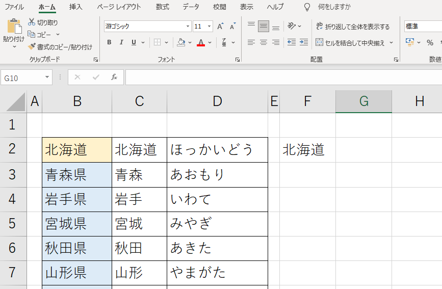Click the percent style icon
Screen dimensions: 442x289
point(430,43)
